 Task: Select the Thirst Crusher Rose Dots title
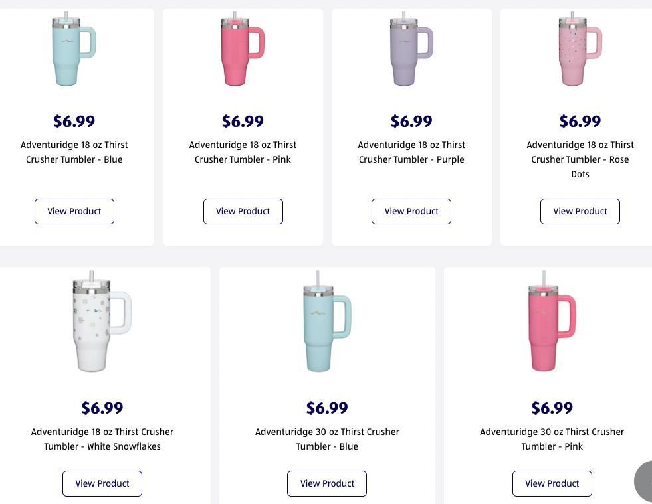point(580,159)
